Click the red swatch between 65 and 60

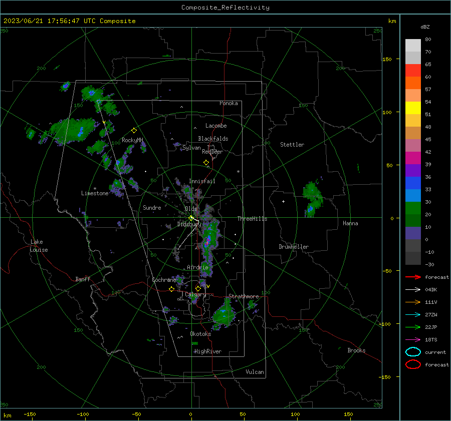[413, 71]
